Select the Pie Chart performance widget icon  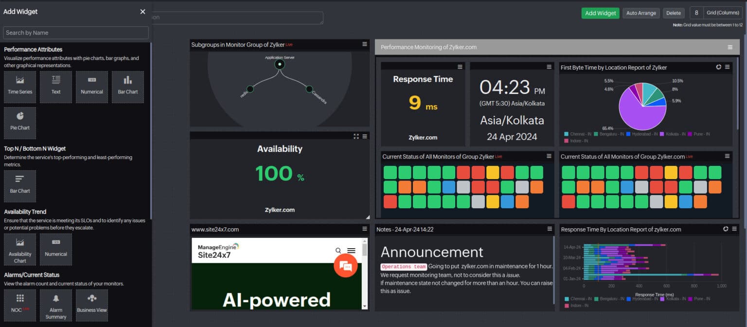pyautogui.click(x=19, y=123)
